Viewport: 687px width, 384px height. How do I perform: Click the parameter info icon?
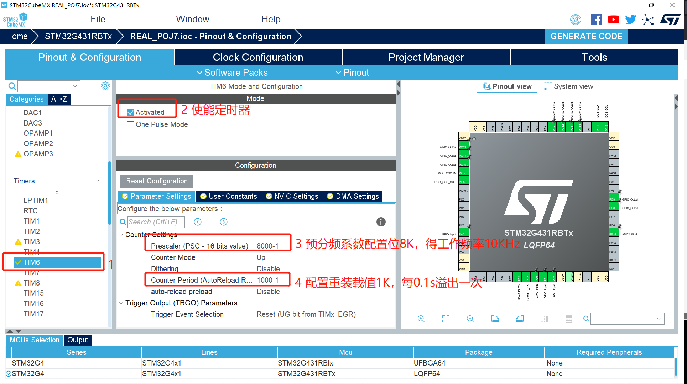[x=381, y=222]
